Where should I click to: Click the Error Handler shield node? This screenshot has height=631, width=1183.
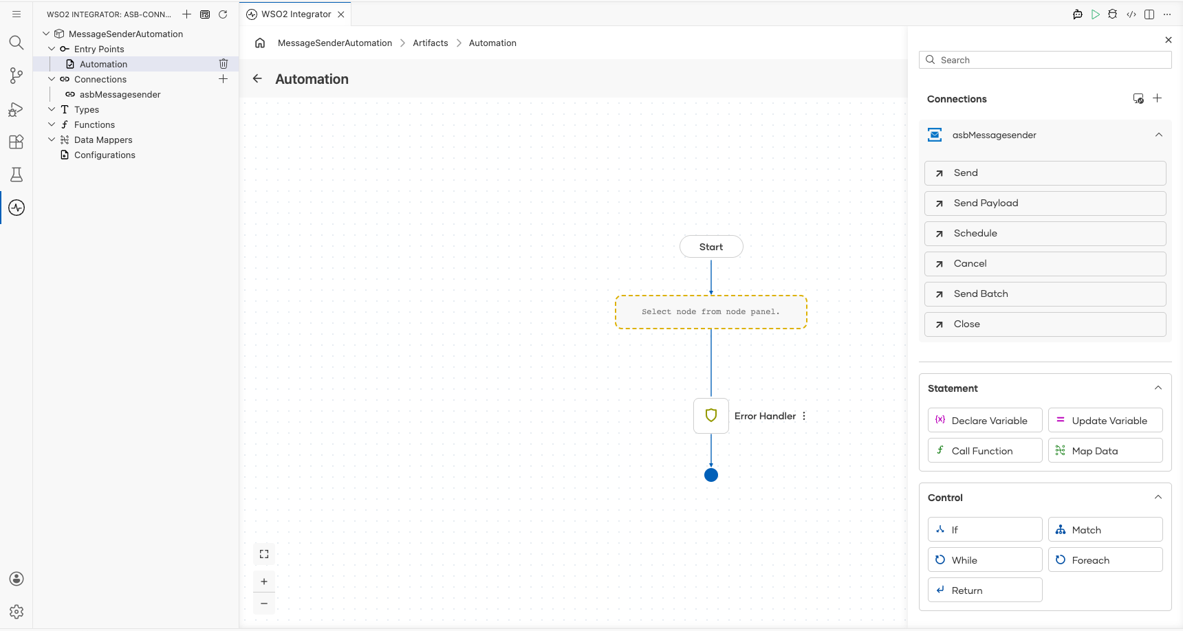(711, 415)
